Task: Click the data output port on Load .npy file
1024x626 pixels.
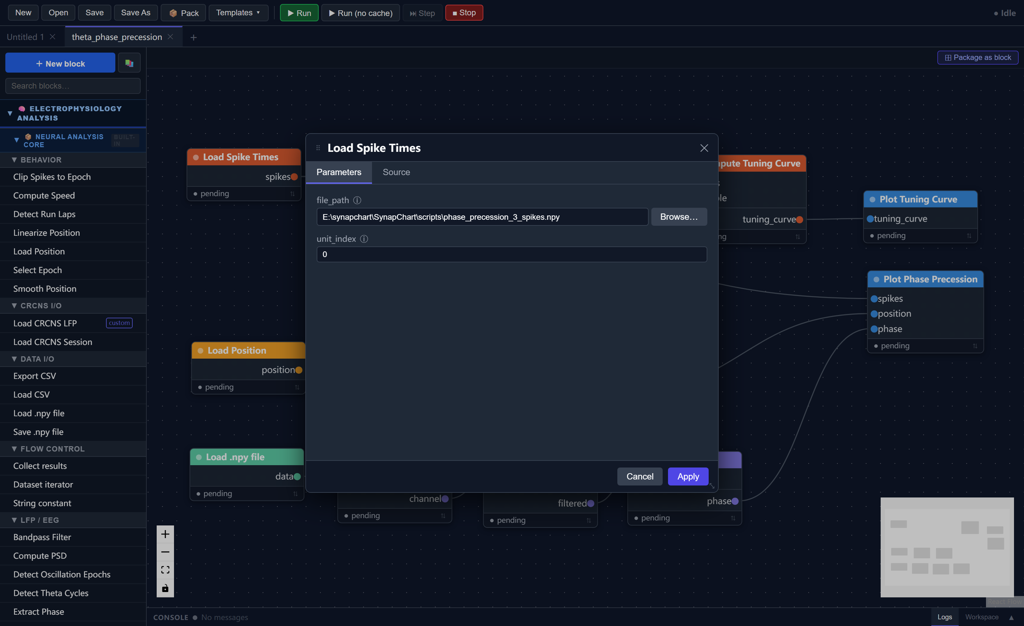Action: pos(297,476)
